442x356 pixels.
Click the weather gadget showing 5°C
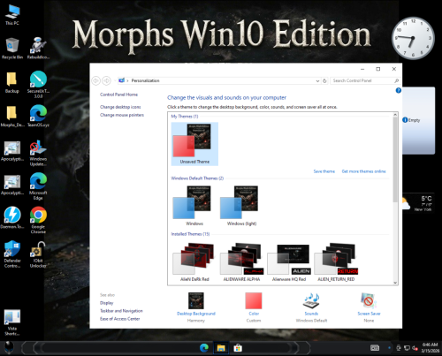419,204
